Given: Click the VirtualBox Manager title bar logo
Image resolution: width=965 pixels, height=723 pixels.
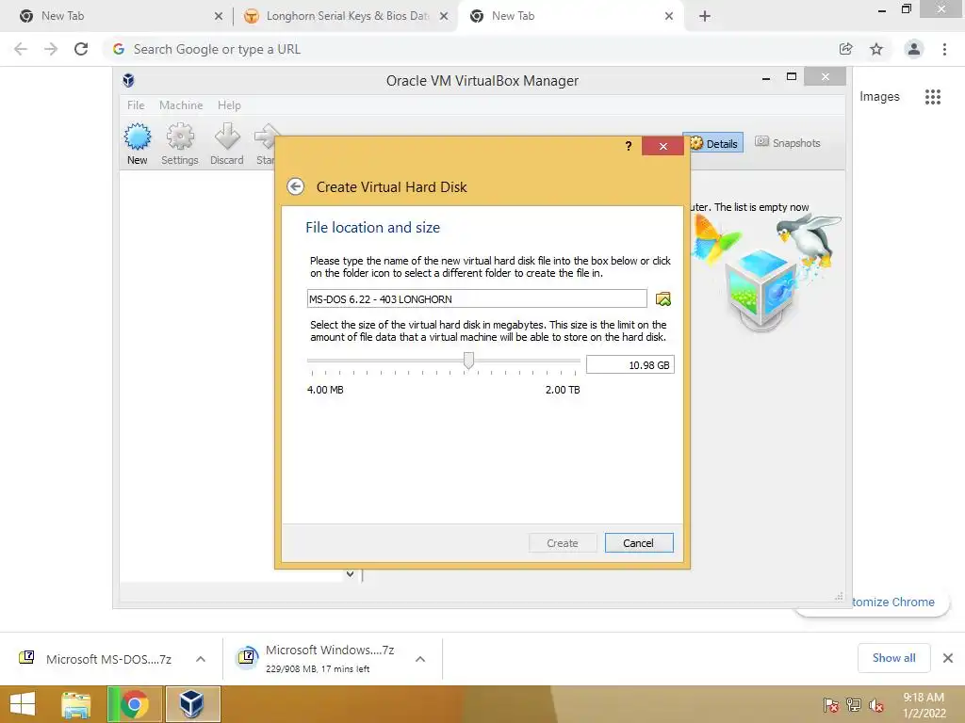Looking at the screenshot, I should coord(128,81).
